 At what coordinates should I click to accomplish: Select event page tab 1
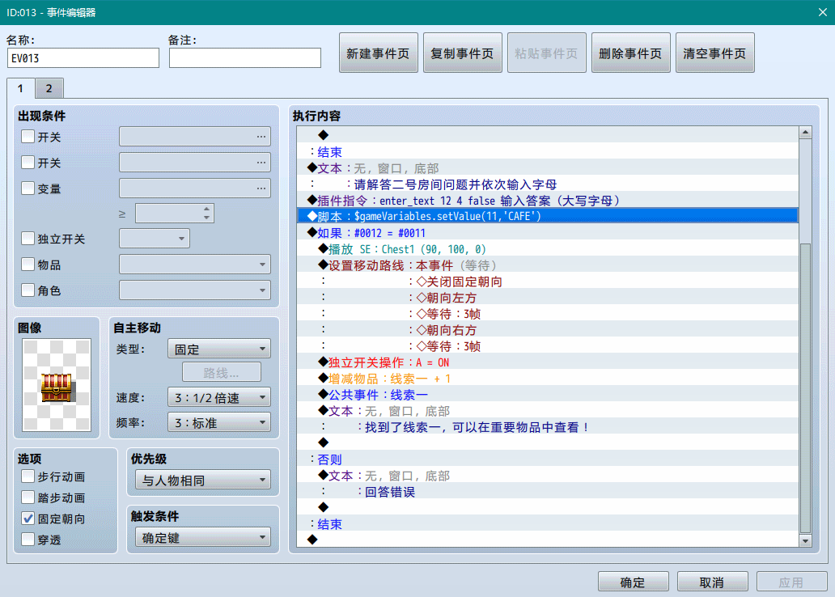pyautogui.click(x=20, y=88)
